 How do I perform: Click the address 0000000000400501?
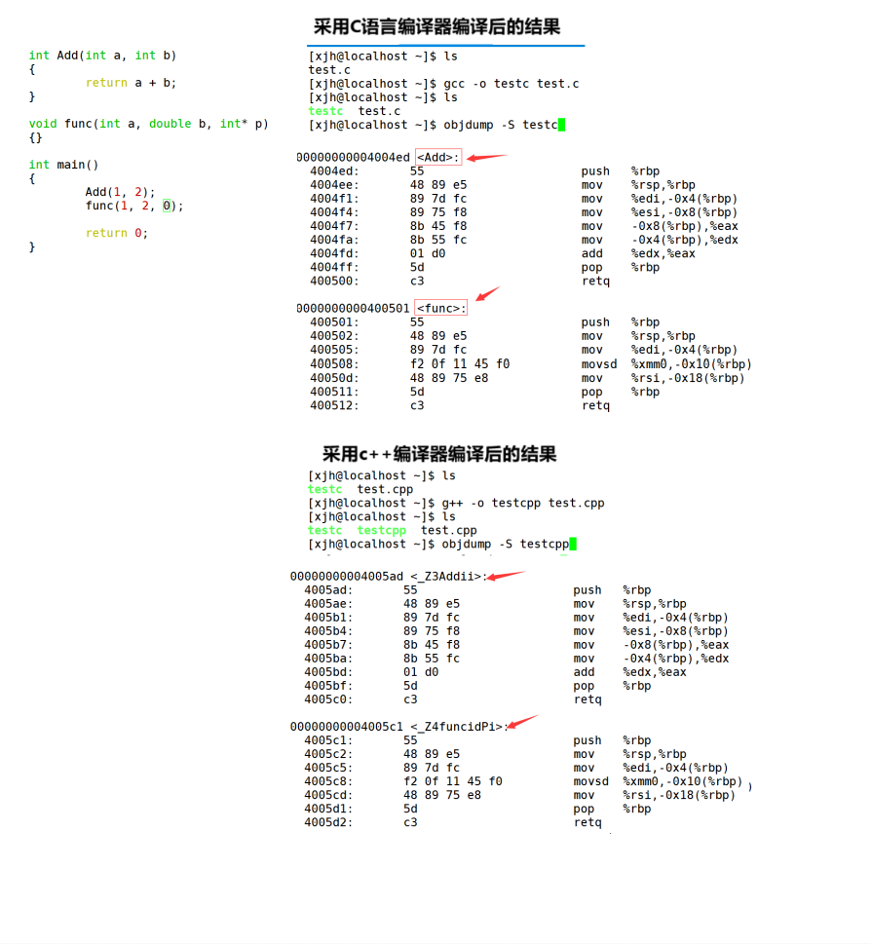353,308
